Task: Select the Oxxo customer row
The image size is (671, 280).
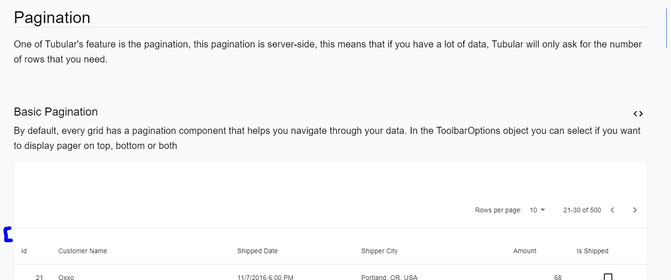Action: (66, 278)
